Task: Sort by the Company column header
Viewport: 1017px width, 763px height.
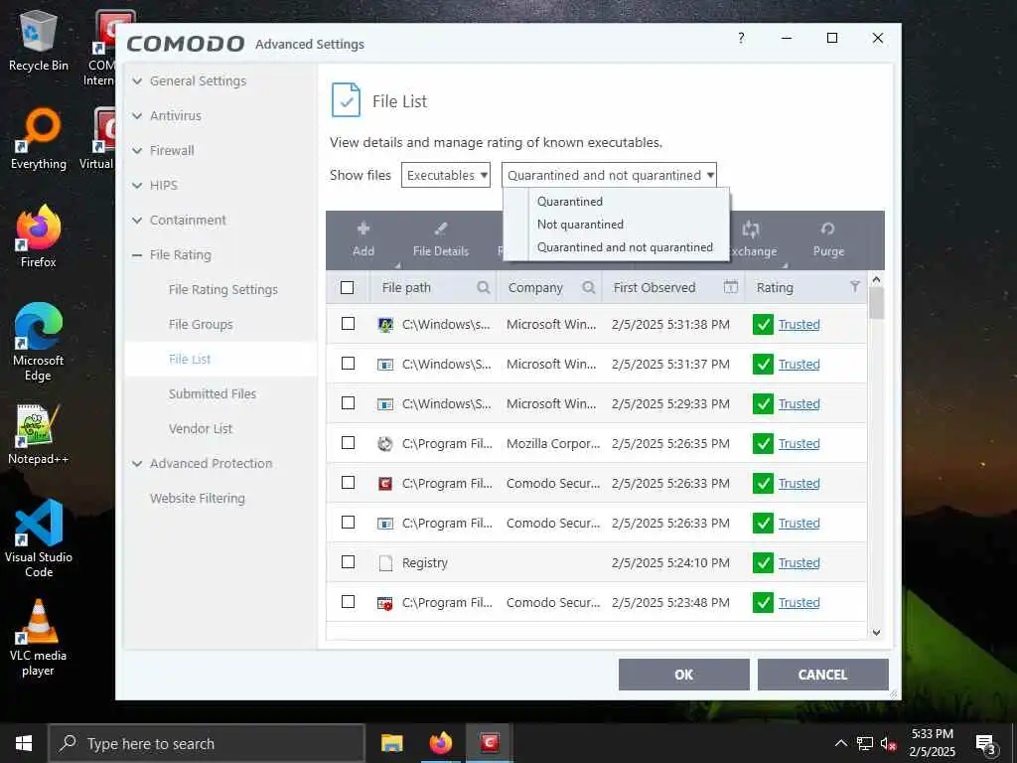Action: [x=535, y=287]
